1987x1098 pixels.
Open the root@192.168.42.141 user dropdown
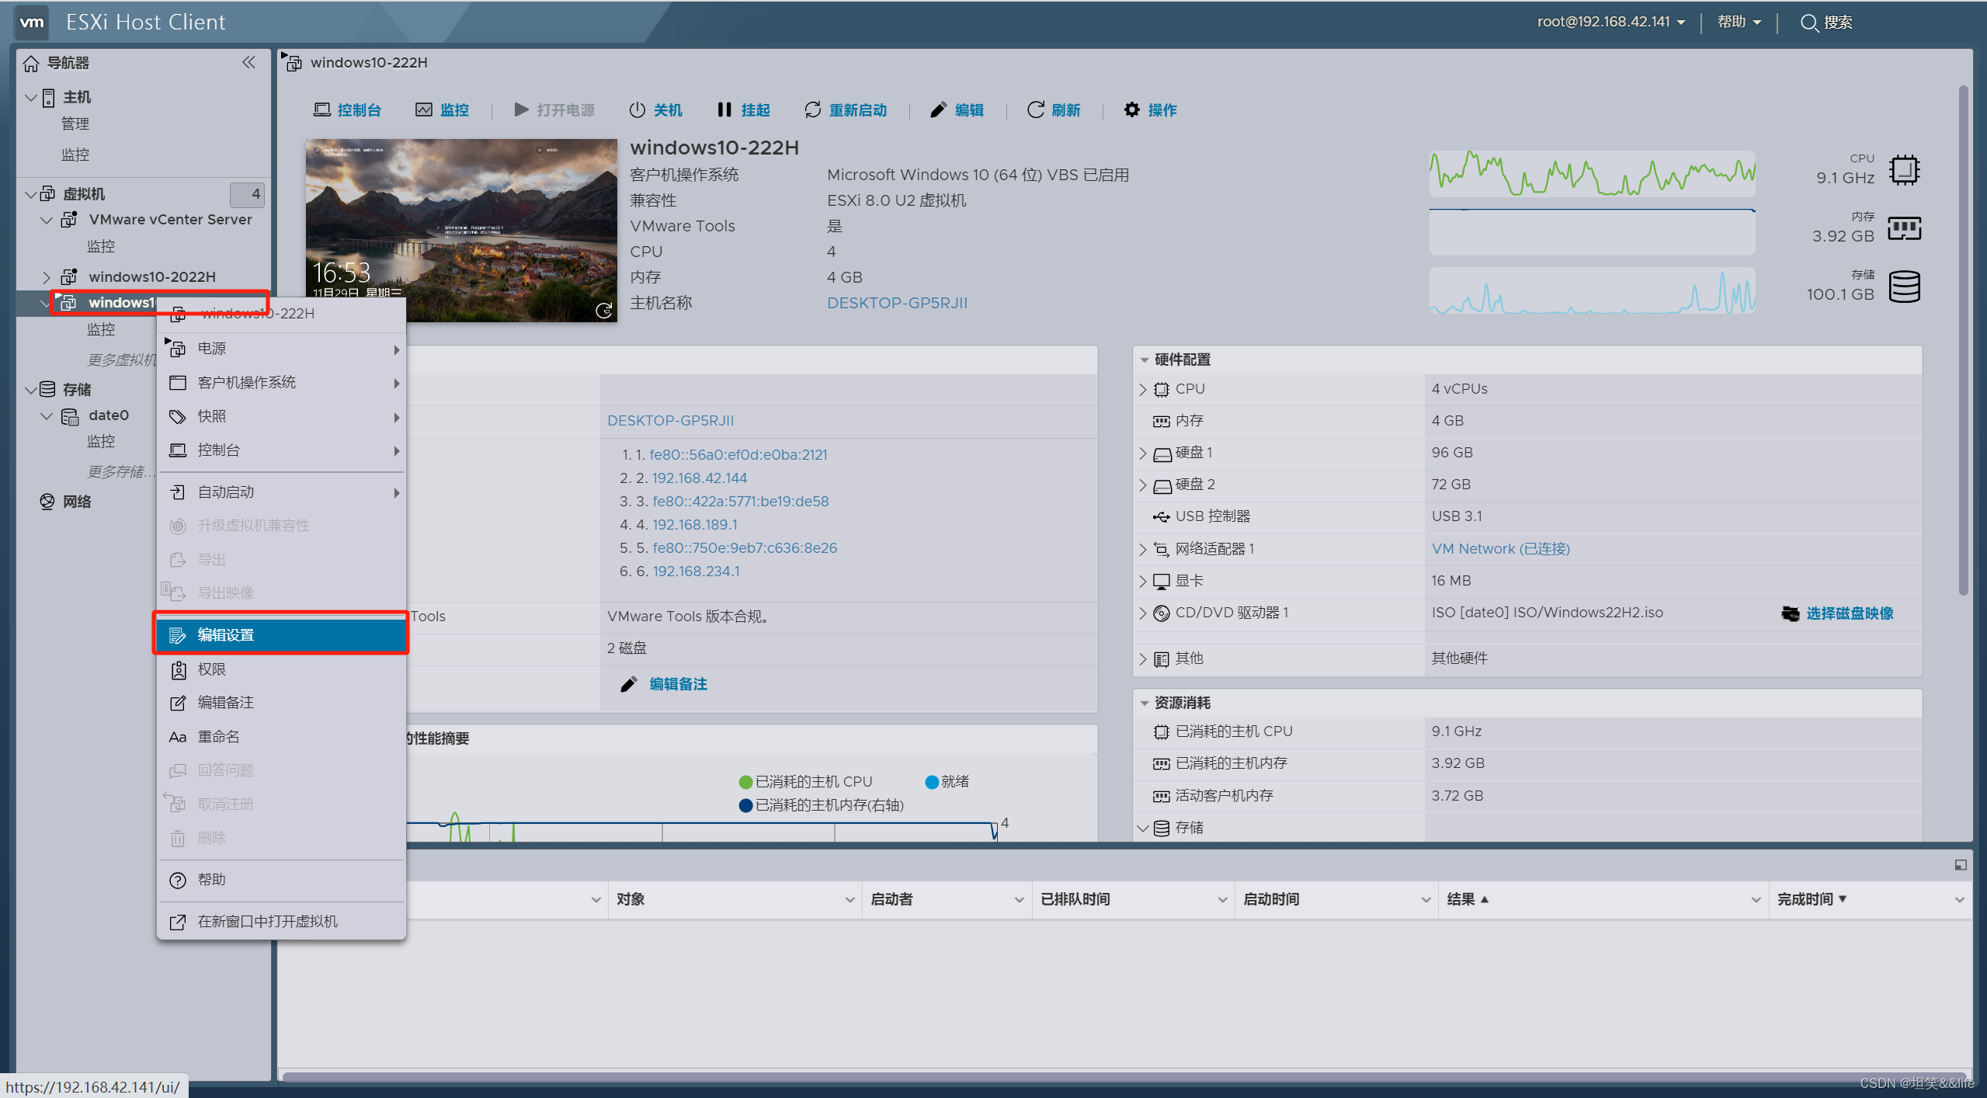(x=1610, y=22)
